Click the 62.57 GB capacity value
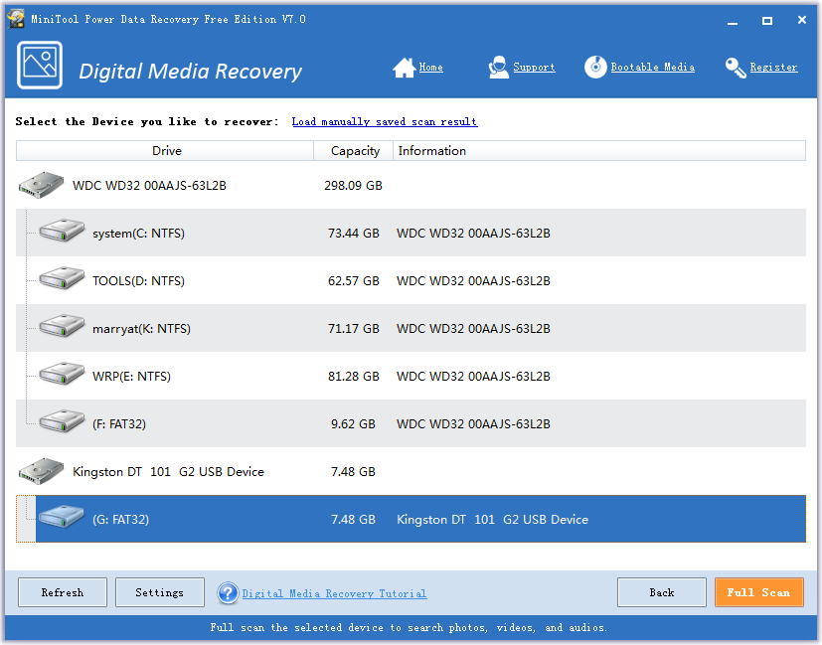822x645 pixels. [353, 281]
